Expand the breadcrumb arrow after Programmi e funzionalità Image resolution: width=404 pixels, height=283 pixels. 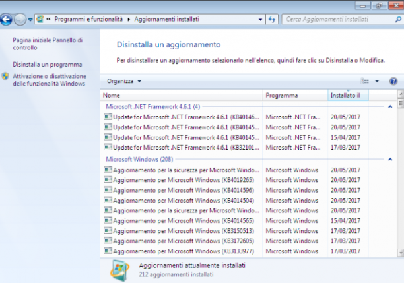pos(129,20)
